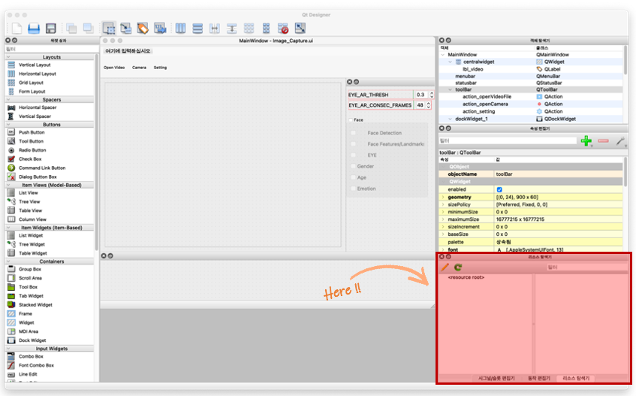This screenshot has width=636, height=396.
Task: Click the '여기에 입력하십시오' menu placeholder
Action: [128, 51]
